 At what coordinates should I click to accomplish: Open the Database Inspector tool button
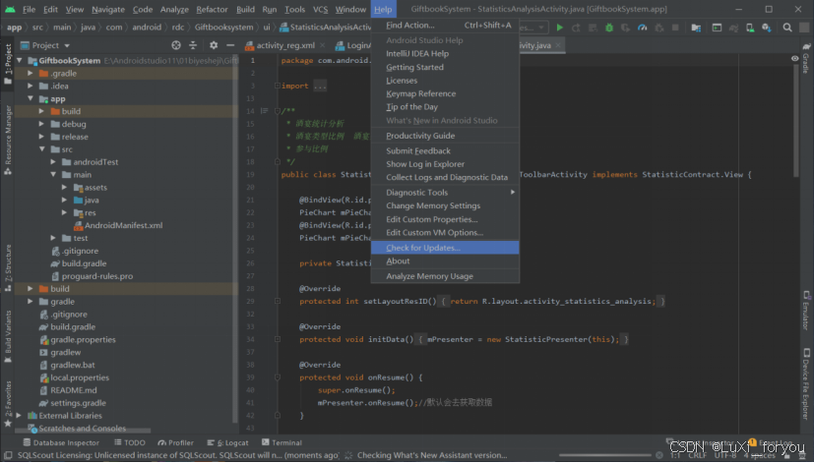[61, 442]
